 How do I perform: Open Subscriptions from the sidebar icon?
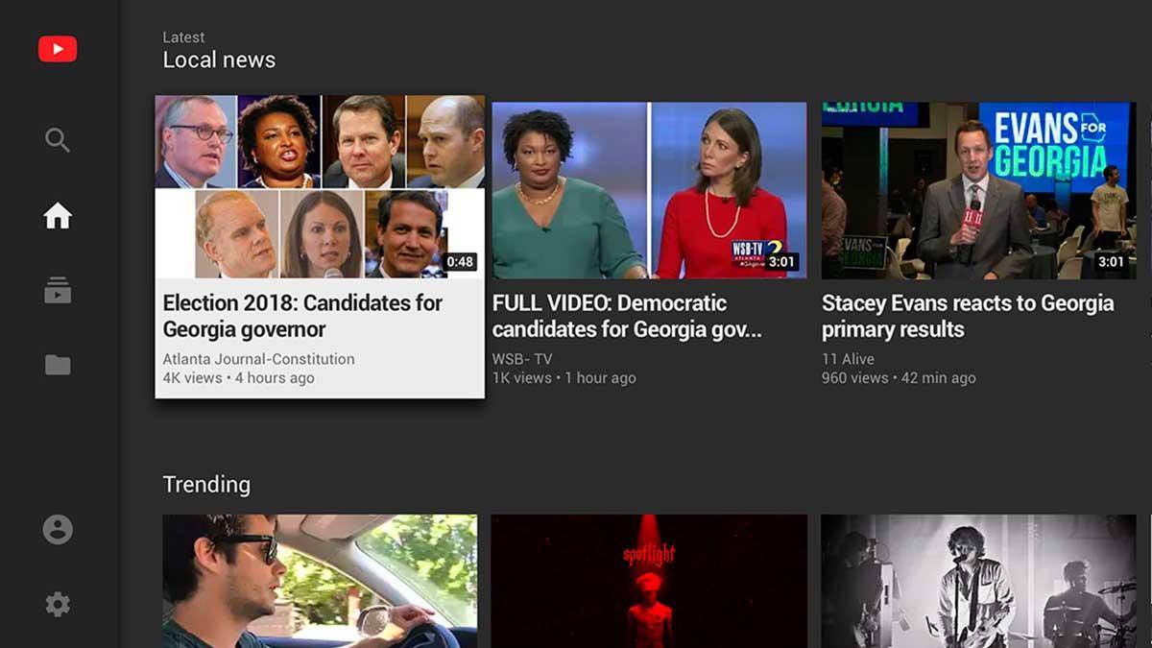58,290
